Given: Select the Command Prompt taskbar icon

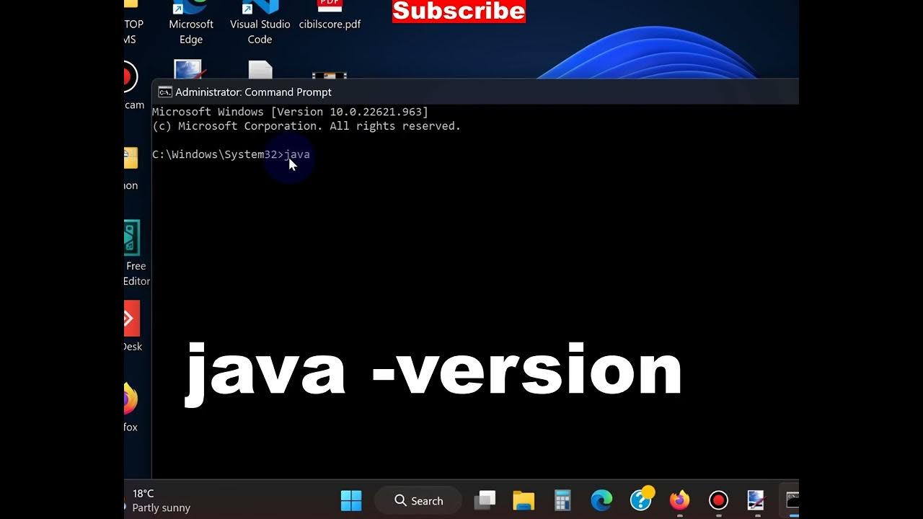Looking at the screenshot, I should [791, 500].
